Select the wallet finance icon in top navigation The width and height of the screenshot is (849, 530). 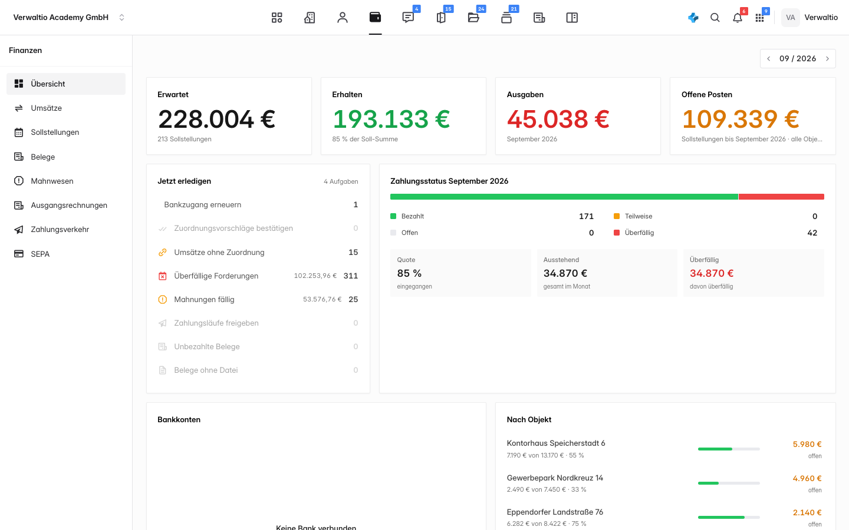tap(376, 18)
